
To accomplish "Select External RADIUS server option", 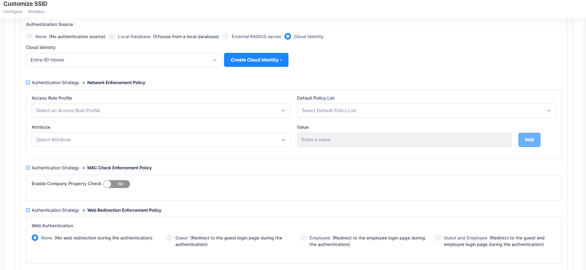I will tap(226, 37).
